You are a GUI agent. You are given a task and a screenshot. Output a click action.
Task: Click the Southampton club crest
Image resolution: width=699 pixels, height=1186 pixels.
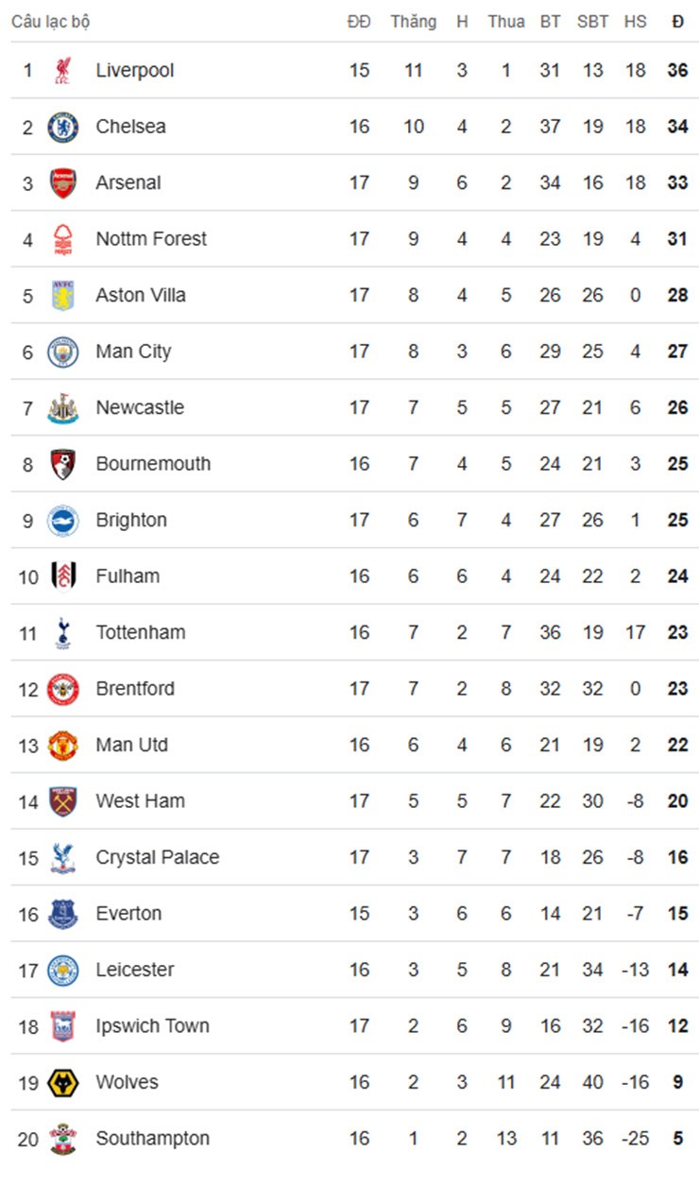point(63,1139)
